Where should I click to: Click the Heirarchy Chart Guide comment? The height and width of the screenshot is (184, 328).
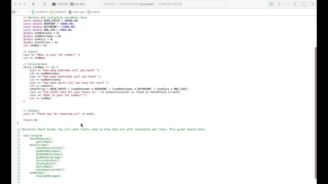click(111, 129)
